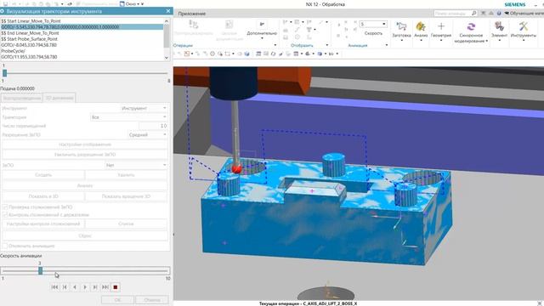The height and width of the screenshot is (306, 544).
Task: Select the highlighted GOTO/-5.545 line
Action: (x=82, y=27)
